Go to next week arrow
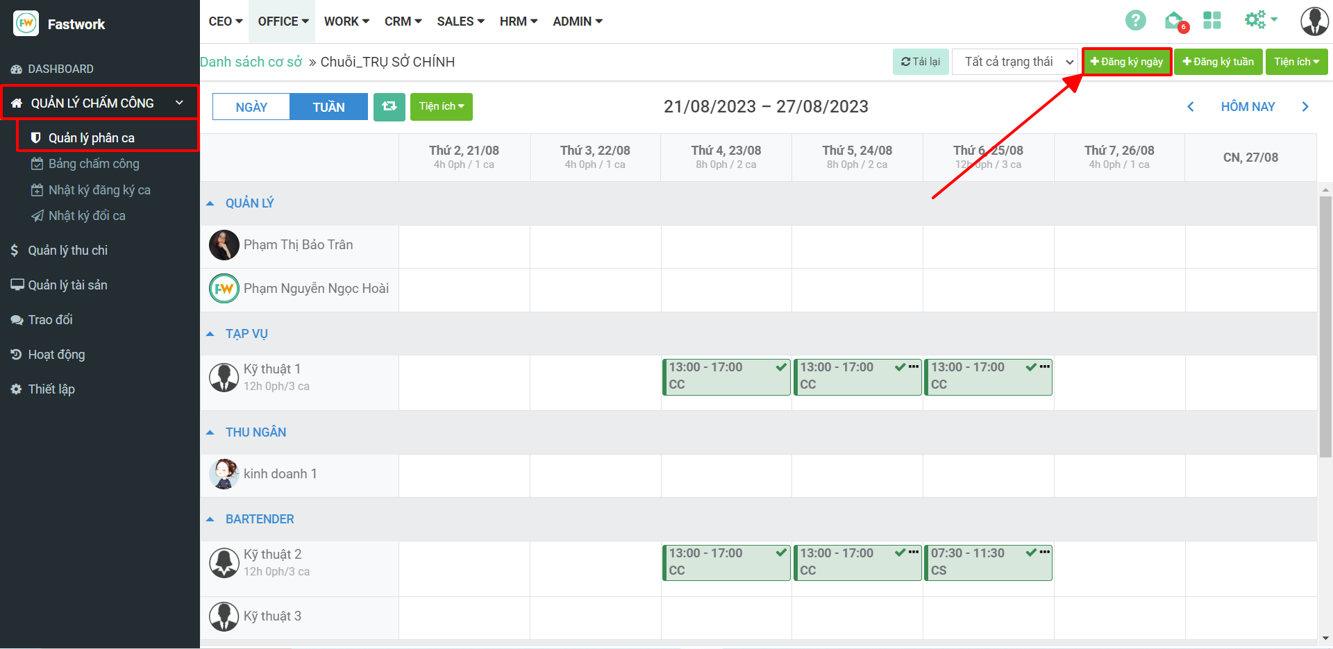This screenshot has height=649, width=1333. tap(1305, 107)
